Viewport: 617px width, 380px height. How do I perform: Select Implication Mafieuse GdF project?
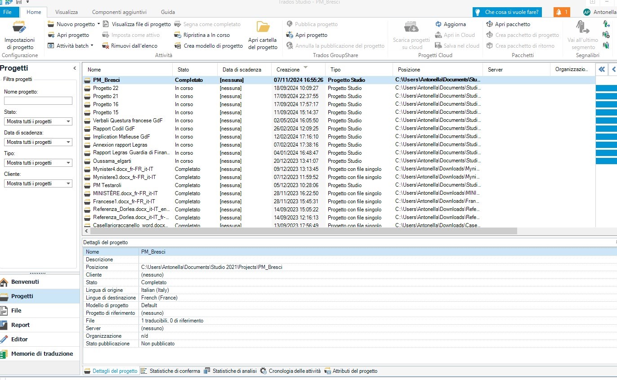point(339,137)
